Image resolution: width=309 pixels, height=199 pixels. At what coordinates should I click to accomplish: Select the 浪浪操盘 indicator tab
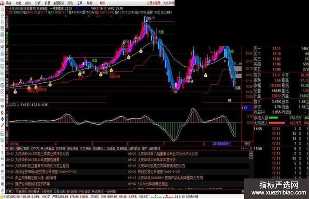(122, 149)
